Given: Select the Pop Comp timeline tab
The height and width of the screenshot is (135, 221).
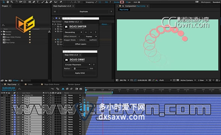Looking at the screenshot, I should point(12,84).
